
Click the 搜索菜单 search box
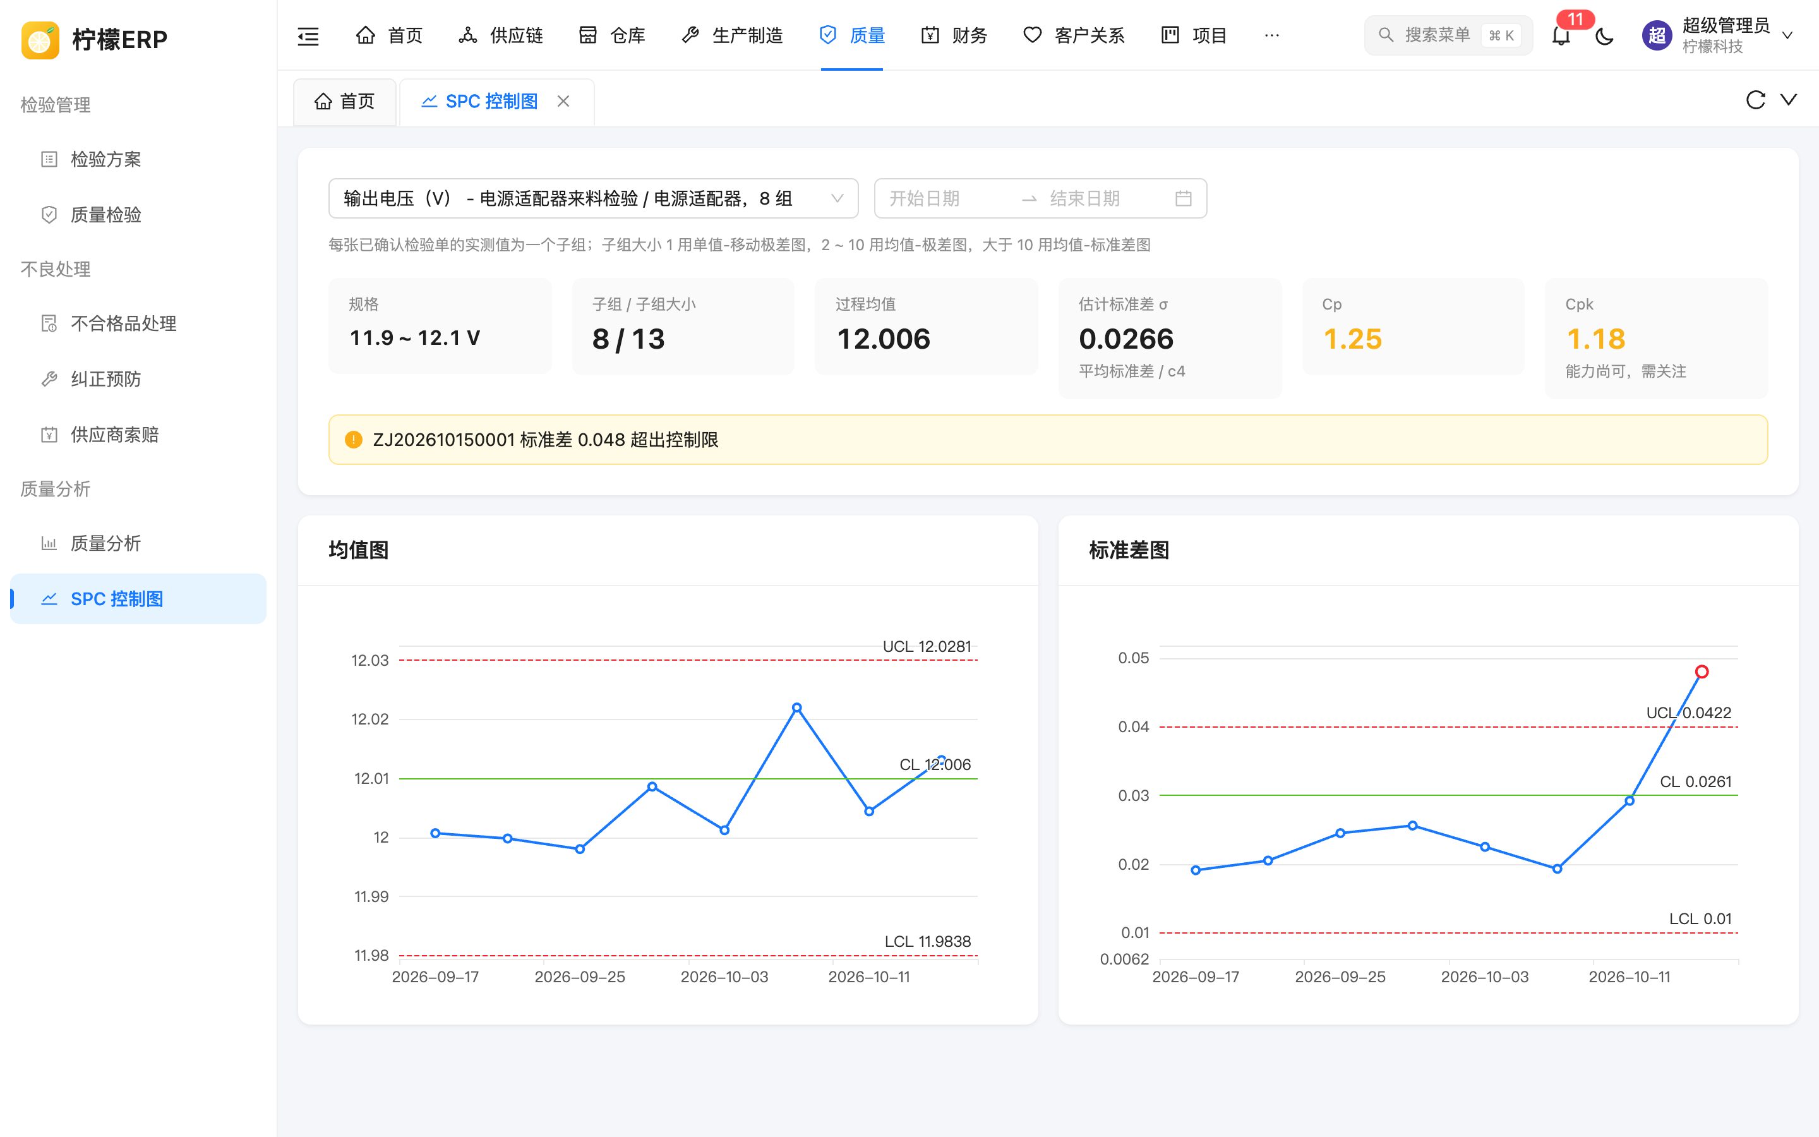pos(1448,35)
